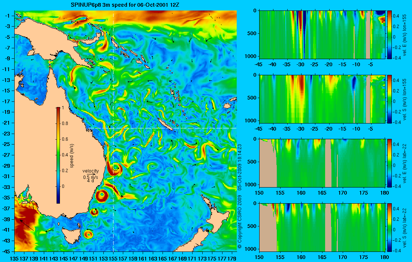Click the colorbar beside 'vel. S (m/s) lat=-22'
412x262 pixels.
(389, 227)
